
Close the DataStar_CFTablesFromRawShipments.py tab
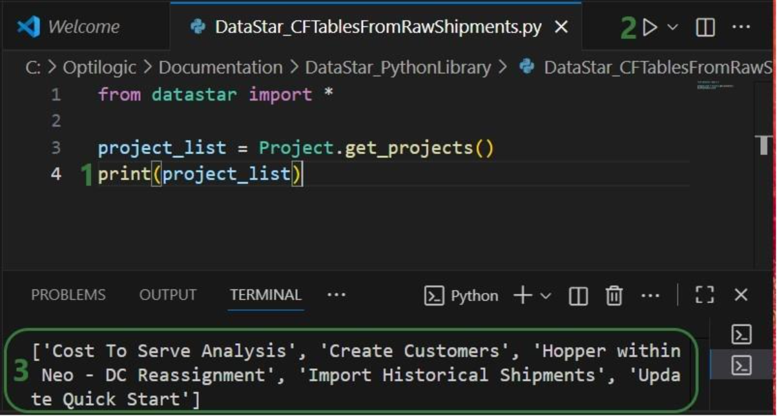tap(561, 27)
